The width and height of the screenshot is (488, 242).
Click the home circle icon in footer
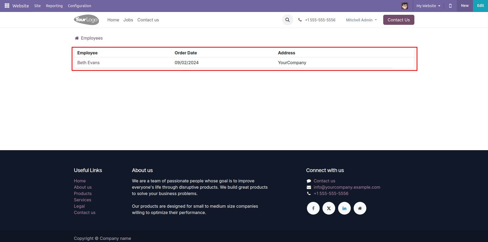point(360,208)
